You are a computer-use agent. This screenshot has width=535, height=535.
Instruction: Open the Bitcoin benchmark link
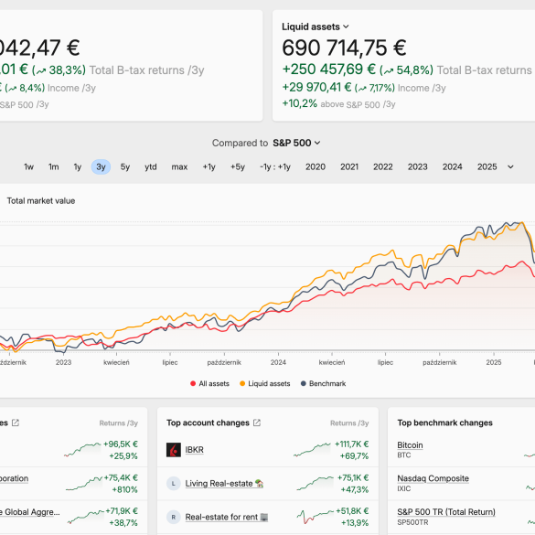410,445
